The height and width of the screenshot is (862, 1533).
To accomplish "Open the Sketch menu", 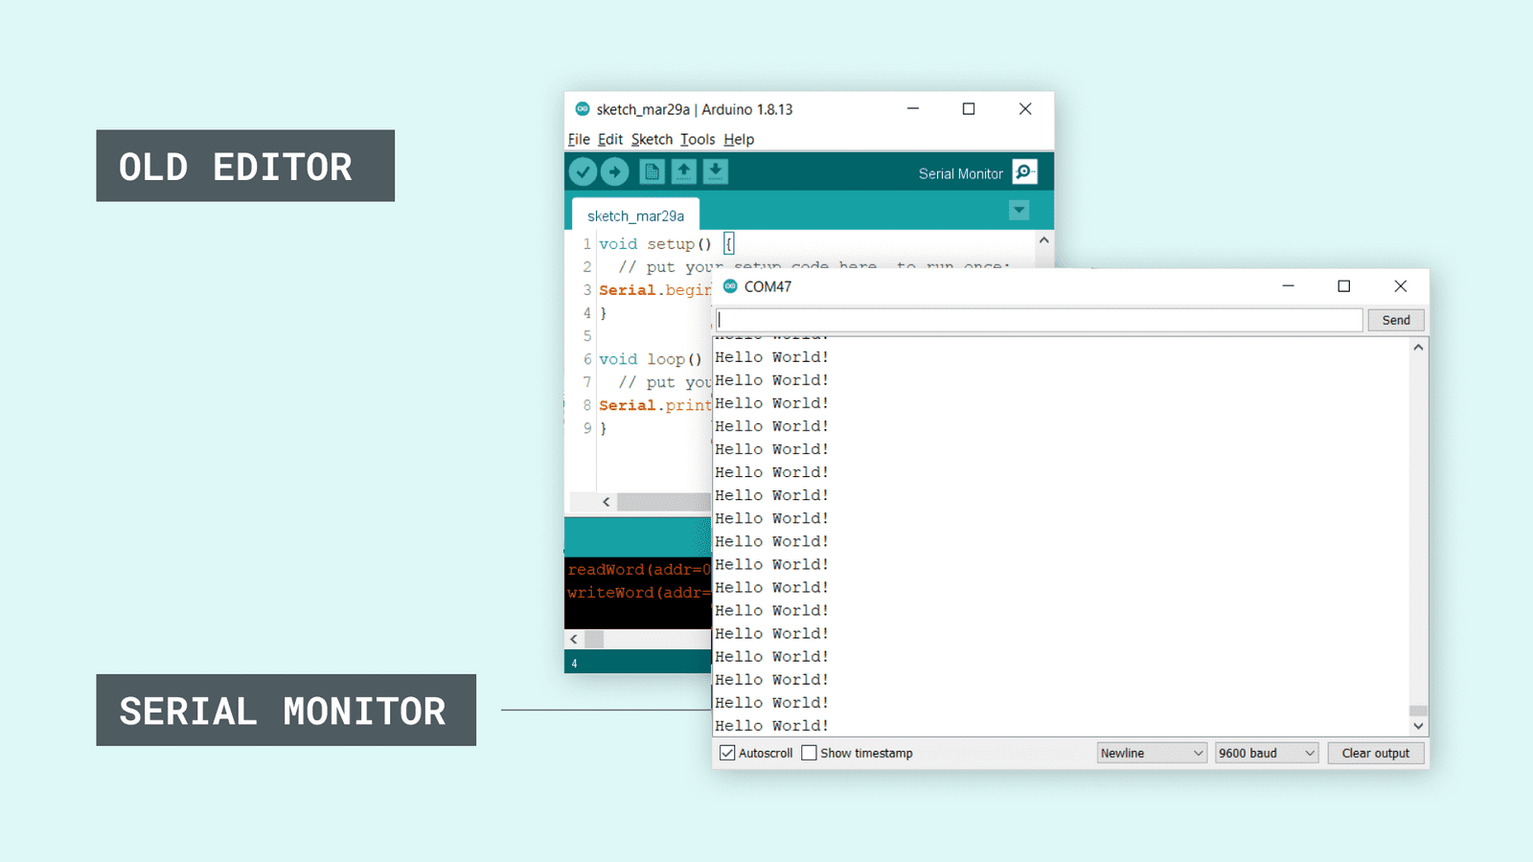I will point(652,139).
